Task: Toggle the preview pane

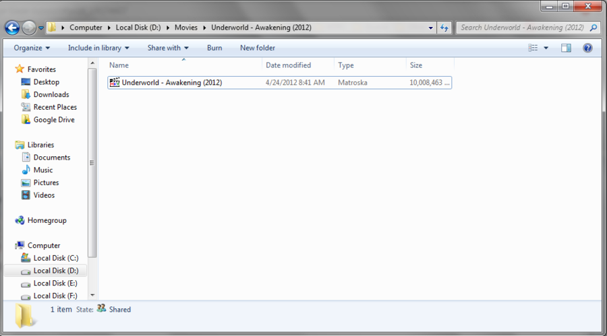Action: tap(566, 48)
